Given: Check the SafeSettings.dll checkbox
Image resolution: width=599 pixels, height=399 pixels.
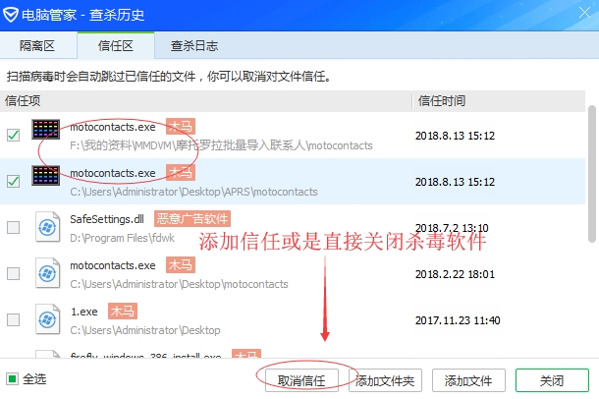Looking at the screenshot, I should pyautogui.click(x=14, y=227).
